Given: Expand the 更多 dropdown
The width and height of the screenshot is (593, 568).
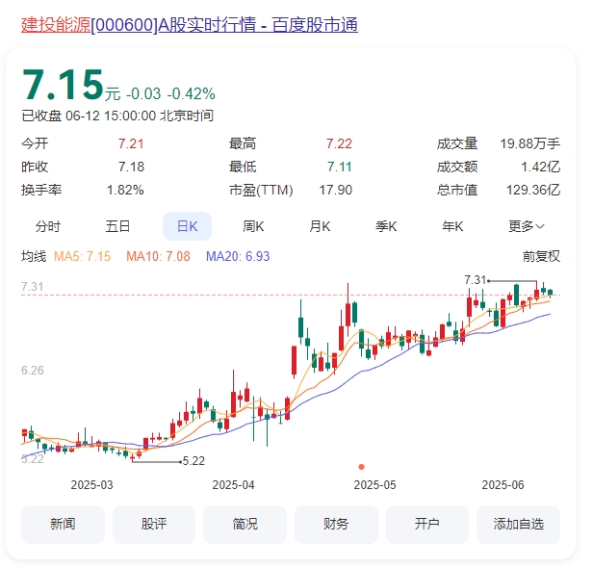Looking at the screenshot, I should pyautogui.click(x=526, y=226).
